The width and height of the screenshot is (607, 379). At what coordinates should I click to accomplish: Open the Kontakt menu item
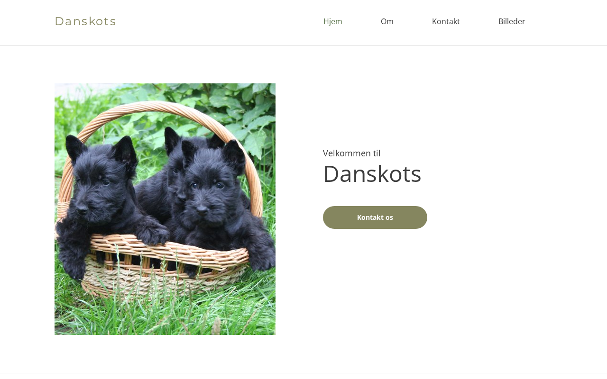click(x=446, y=21)
